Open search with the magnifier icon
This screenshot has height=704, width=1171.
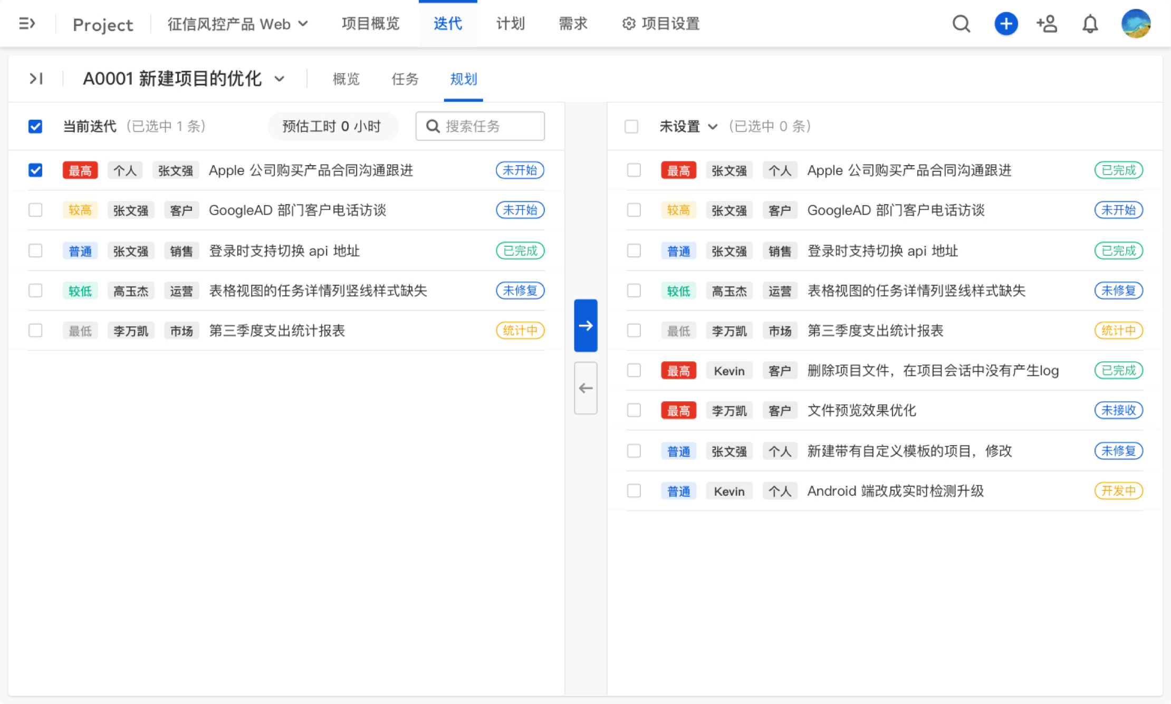point(961,24)
